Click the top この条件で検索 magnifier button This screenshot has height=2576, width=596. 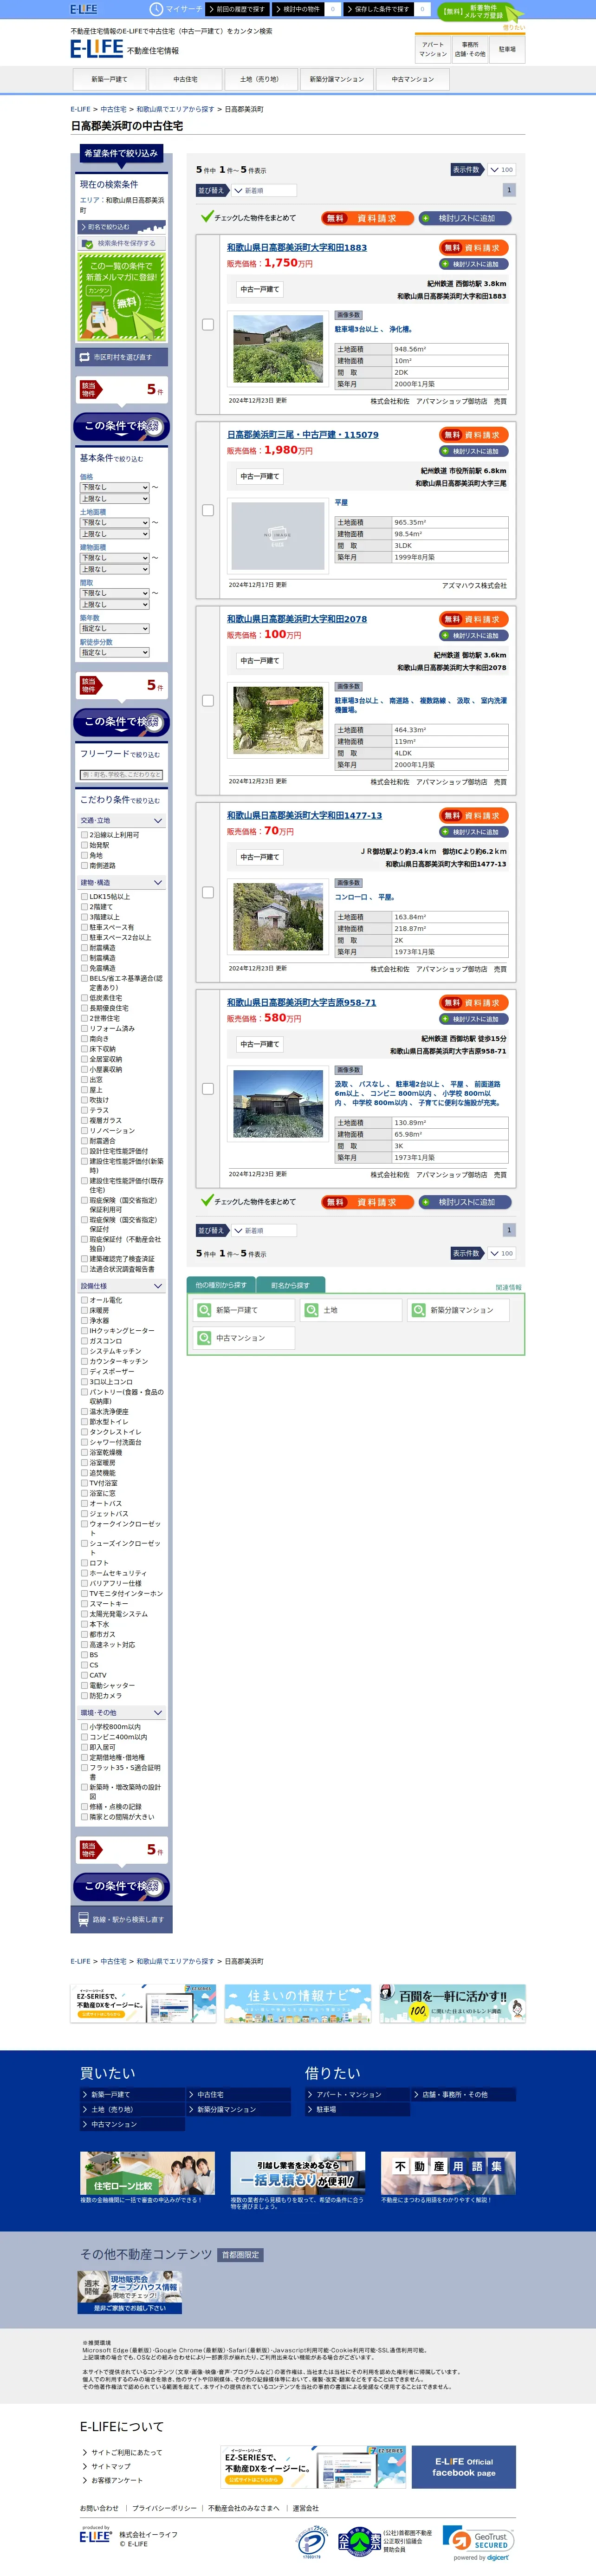point(122,427)
